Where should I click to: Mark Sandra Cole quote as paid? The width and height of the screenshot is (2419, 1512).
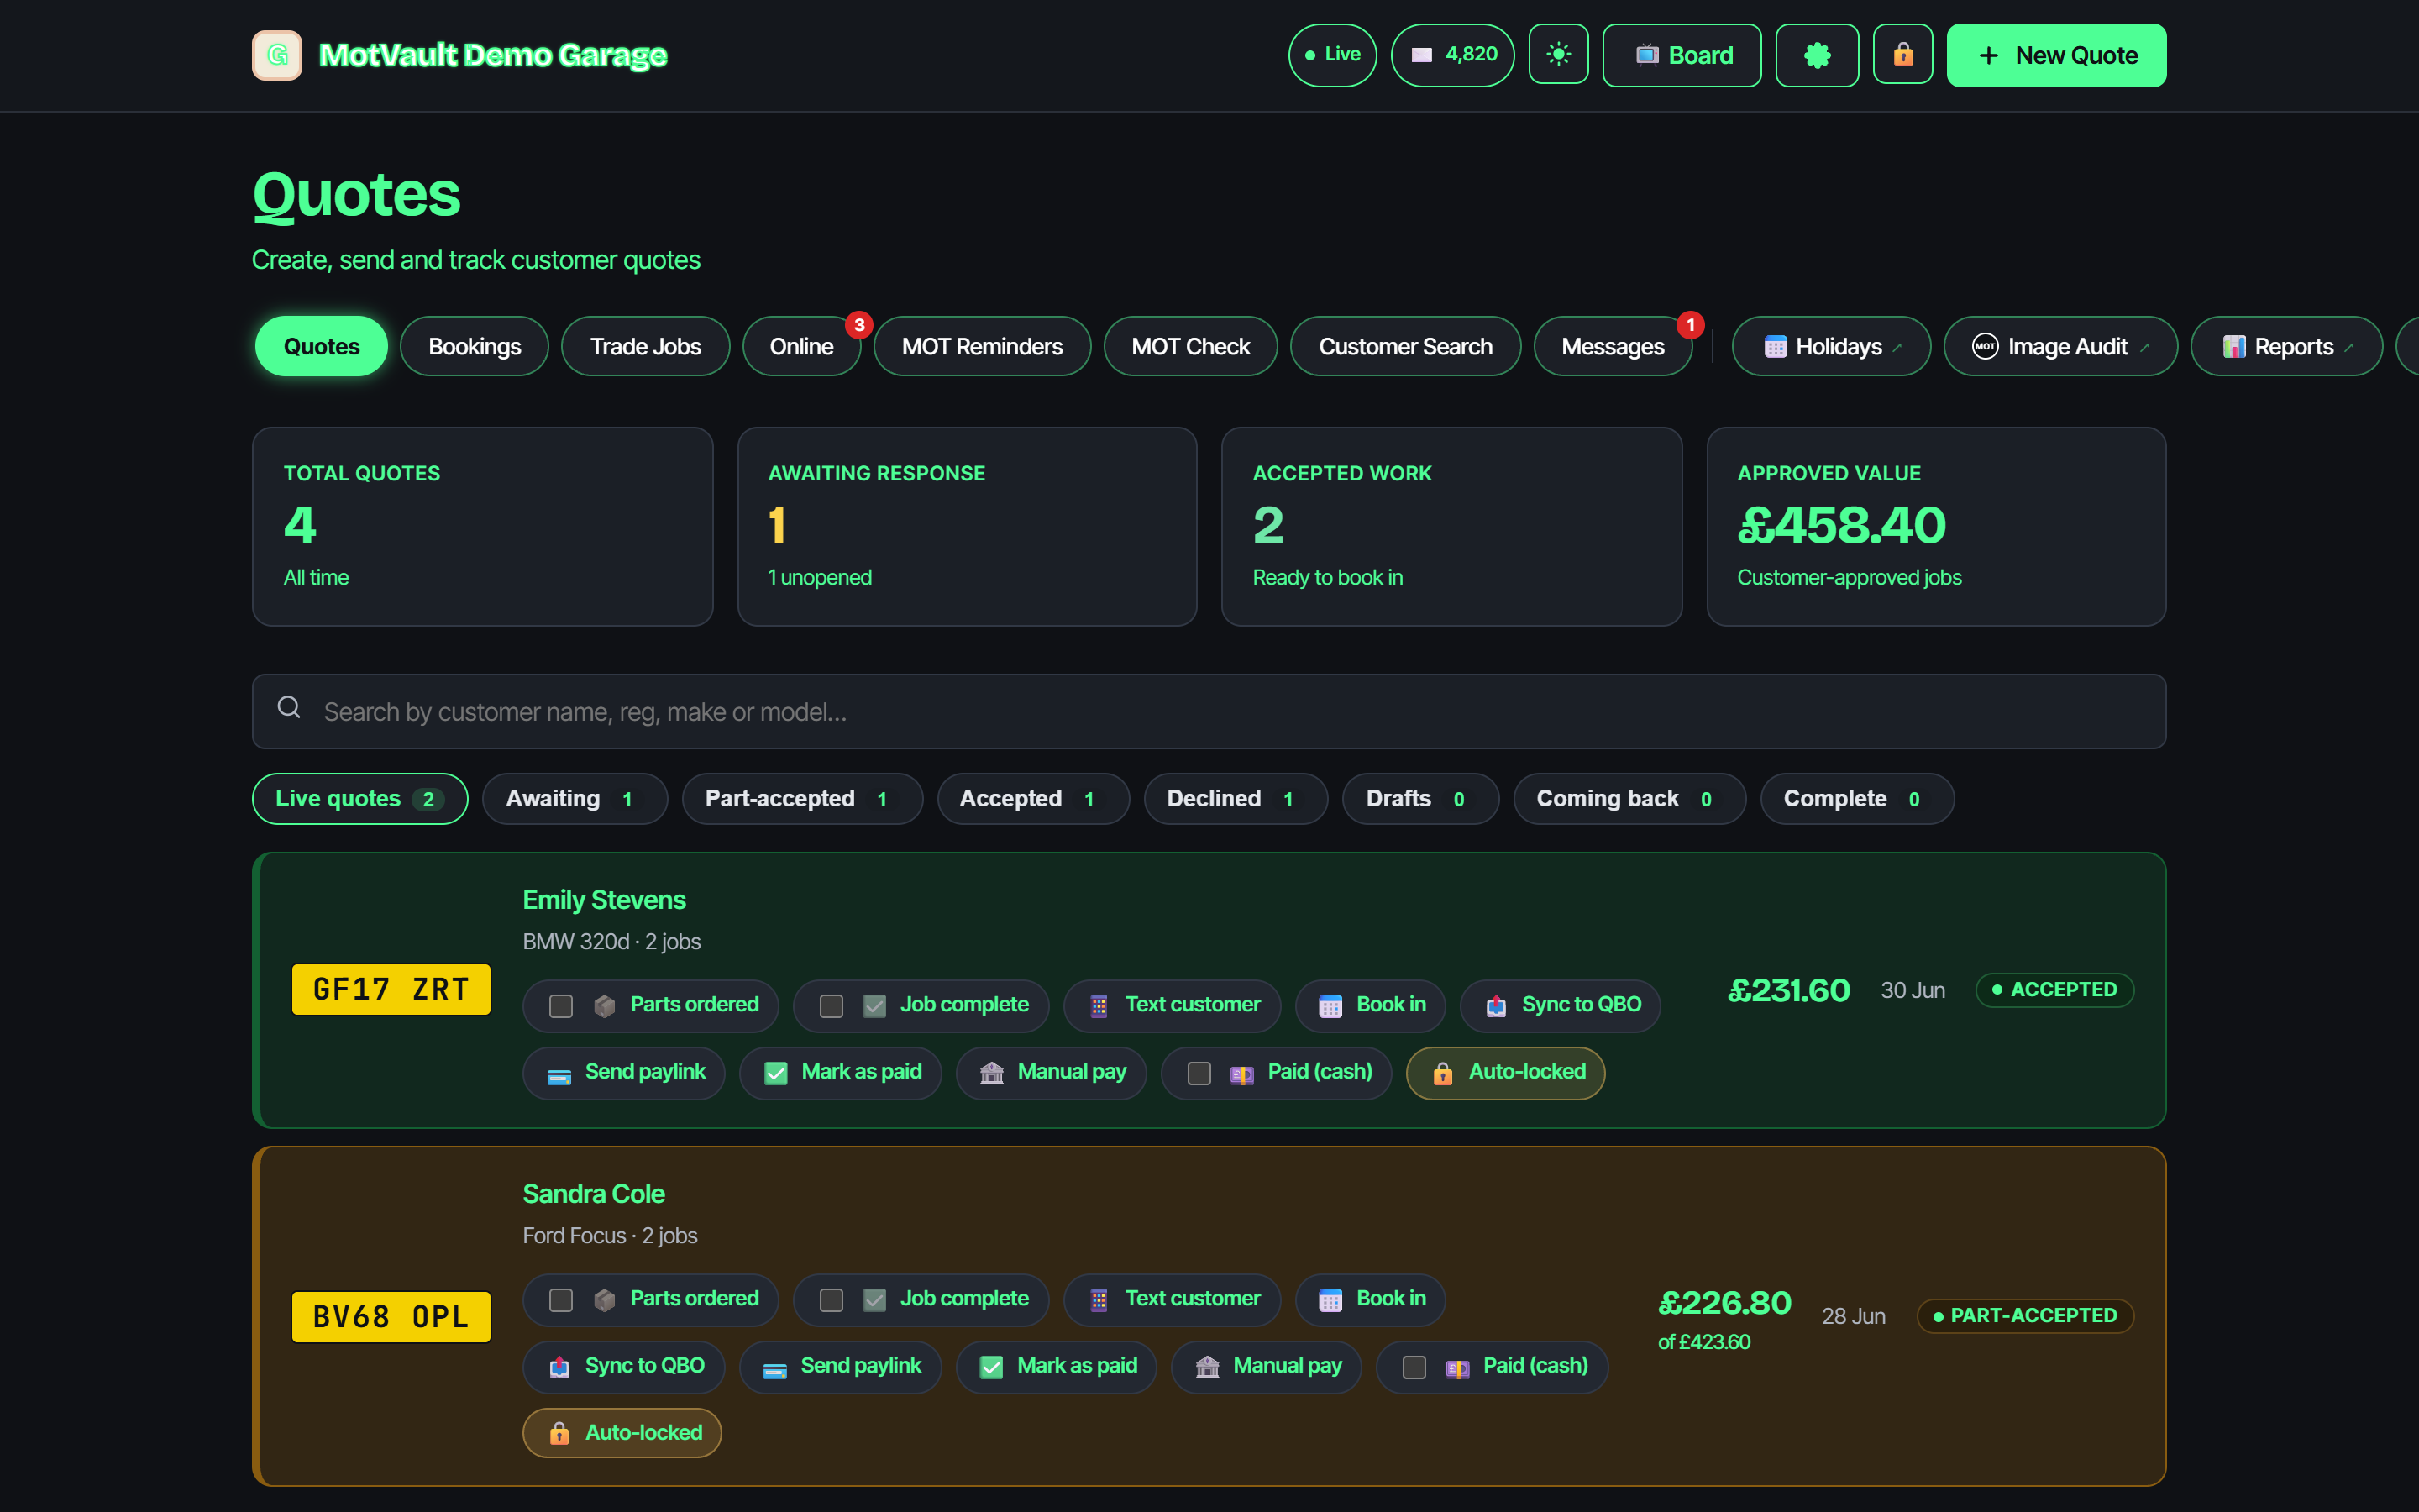pos(1057,1366)
